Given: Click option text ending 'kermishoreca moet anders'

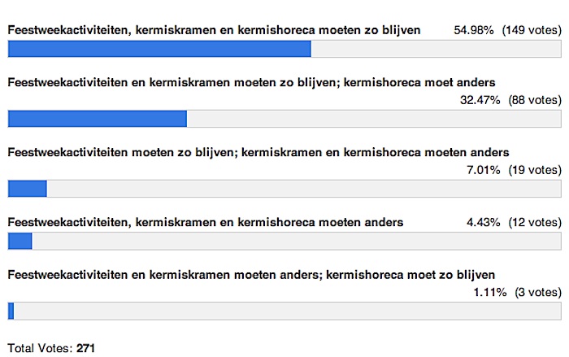Looking at the screenshot, I should 251,82.
